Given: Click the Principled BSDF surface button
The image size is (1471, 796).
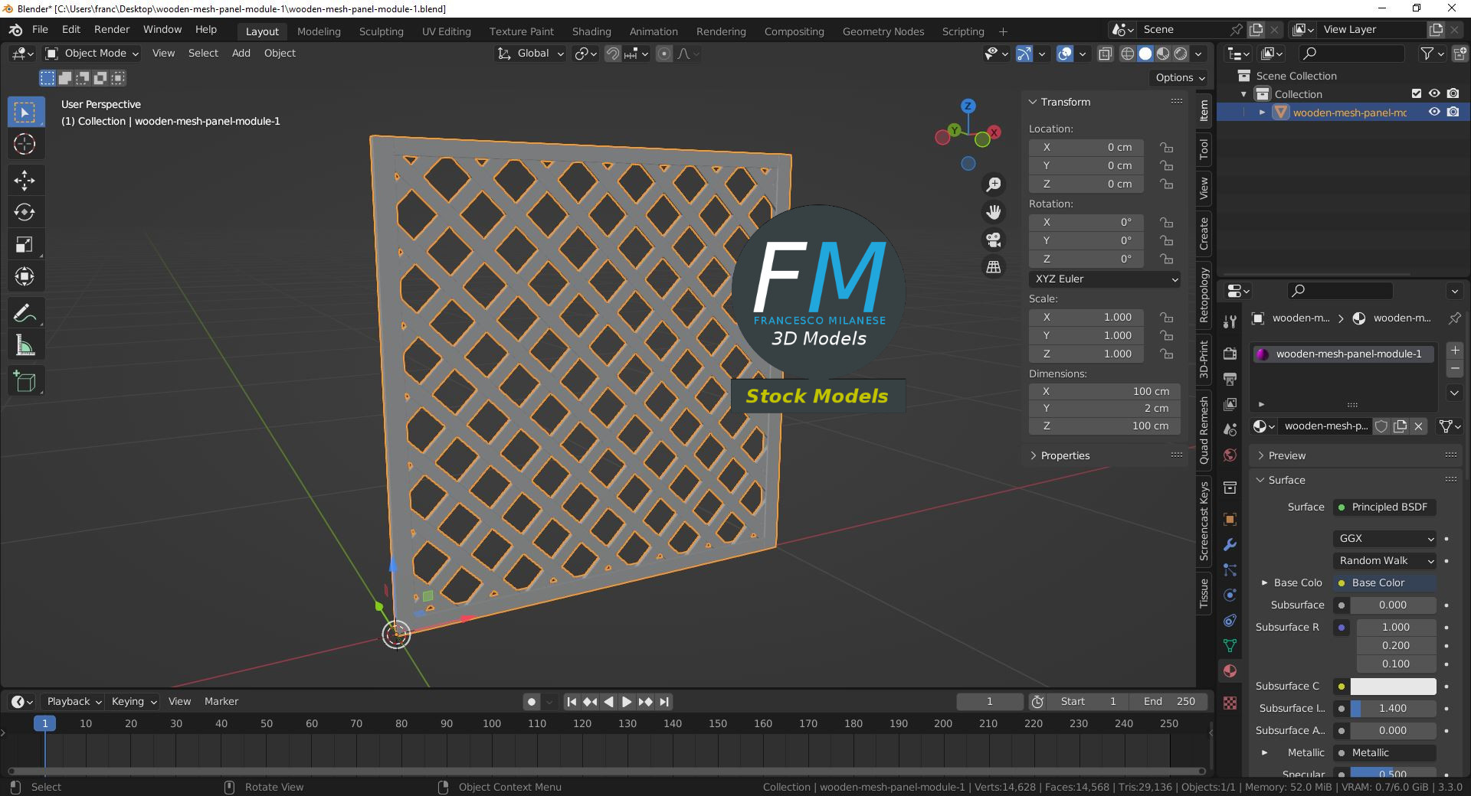Looking at the screenshot, I should click(1384, 507).
